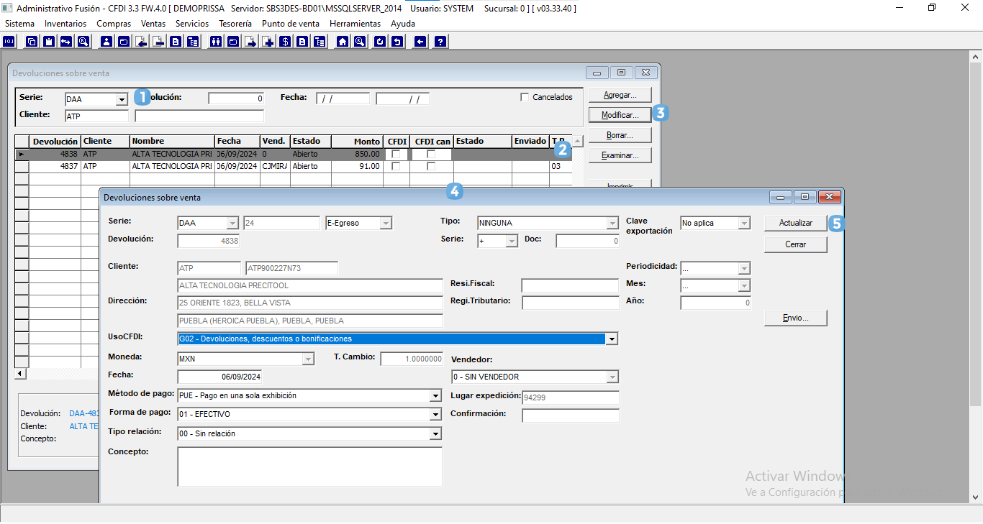
Task: Tick the CFDI can checkbox in row 4838
Action: click(x=431, y=154)
